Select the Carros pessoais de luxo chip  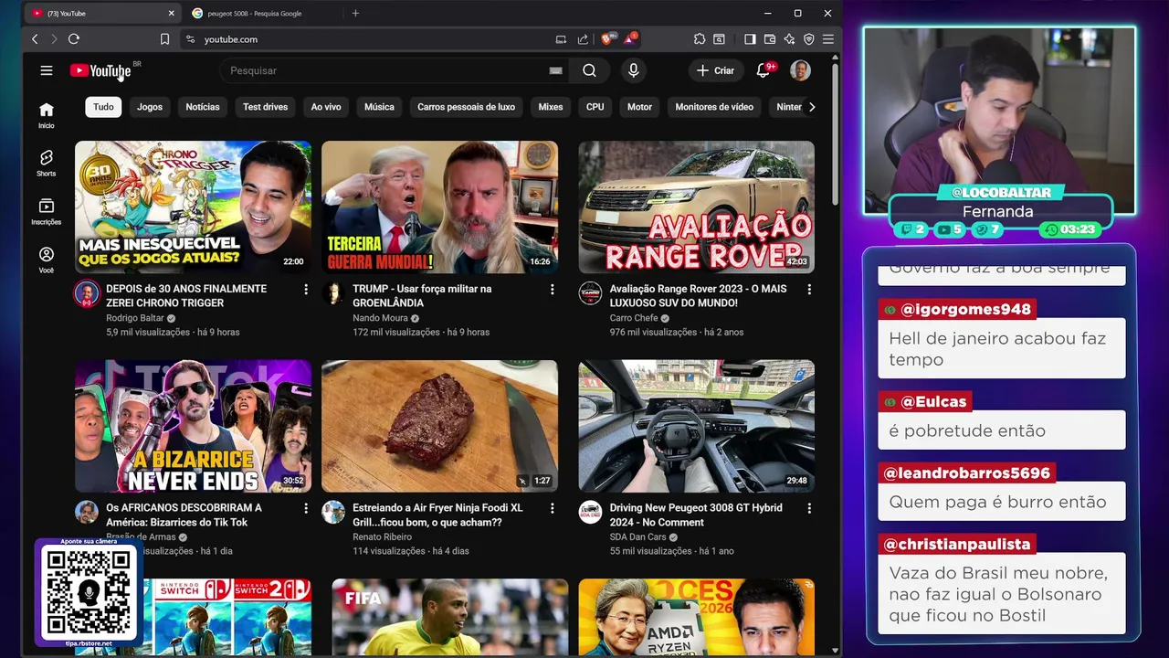click(x=466, y=107)
